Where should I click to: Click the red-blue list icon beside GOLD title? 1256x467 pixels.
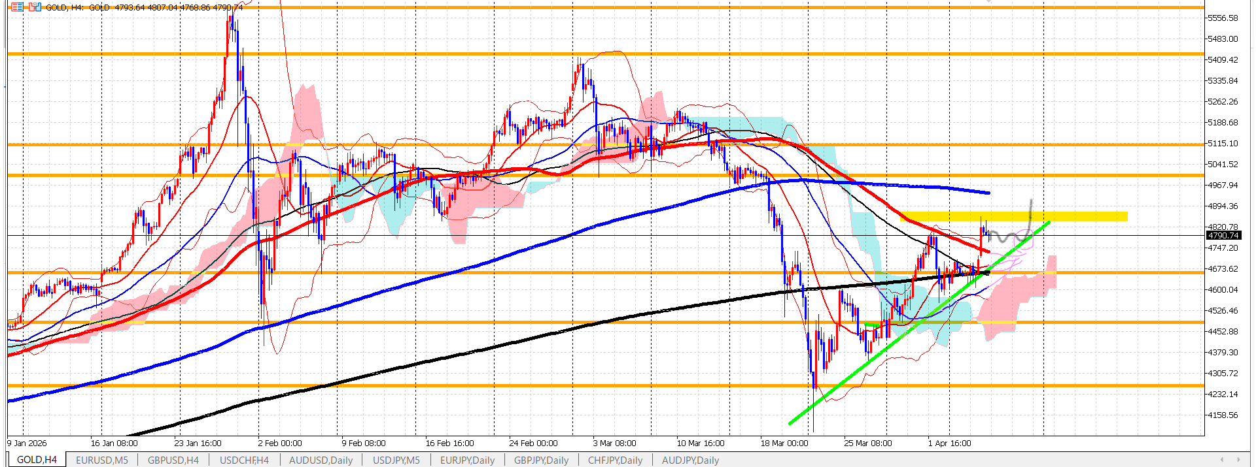pos(17,7)
